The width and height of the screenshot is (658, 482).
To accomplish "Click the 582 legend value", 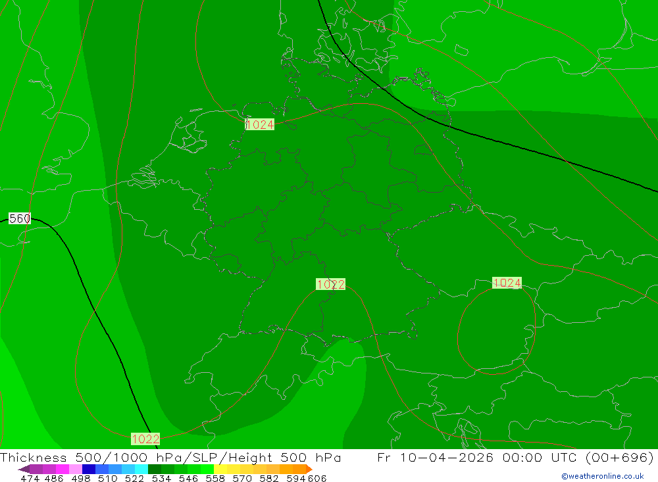I will coord(268,479).
